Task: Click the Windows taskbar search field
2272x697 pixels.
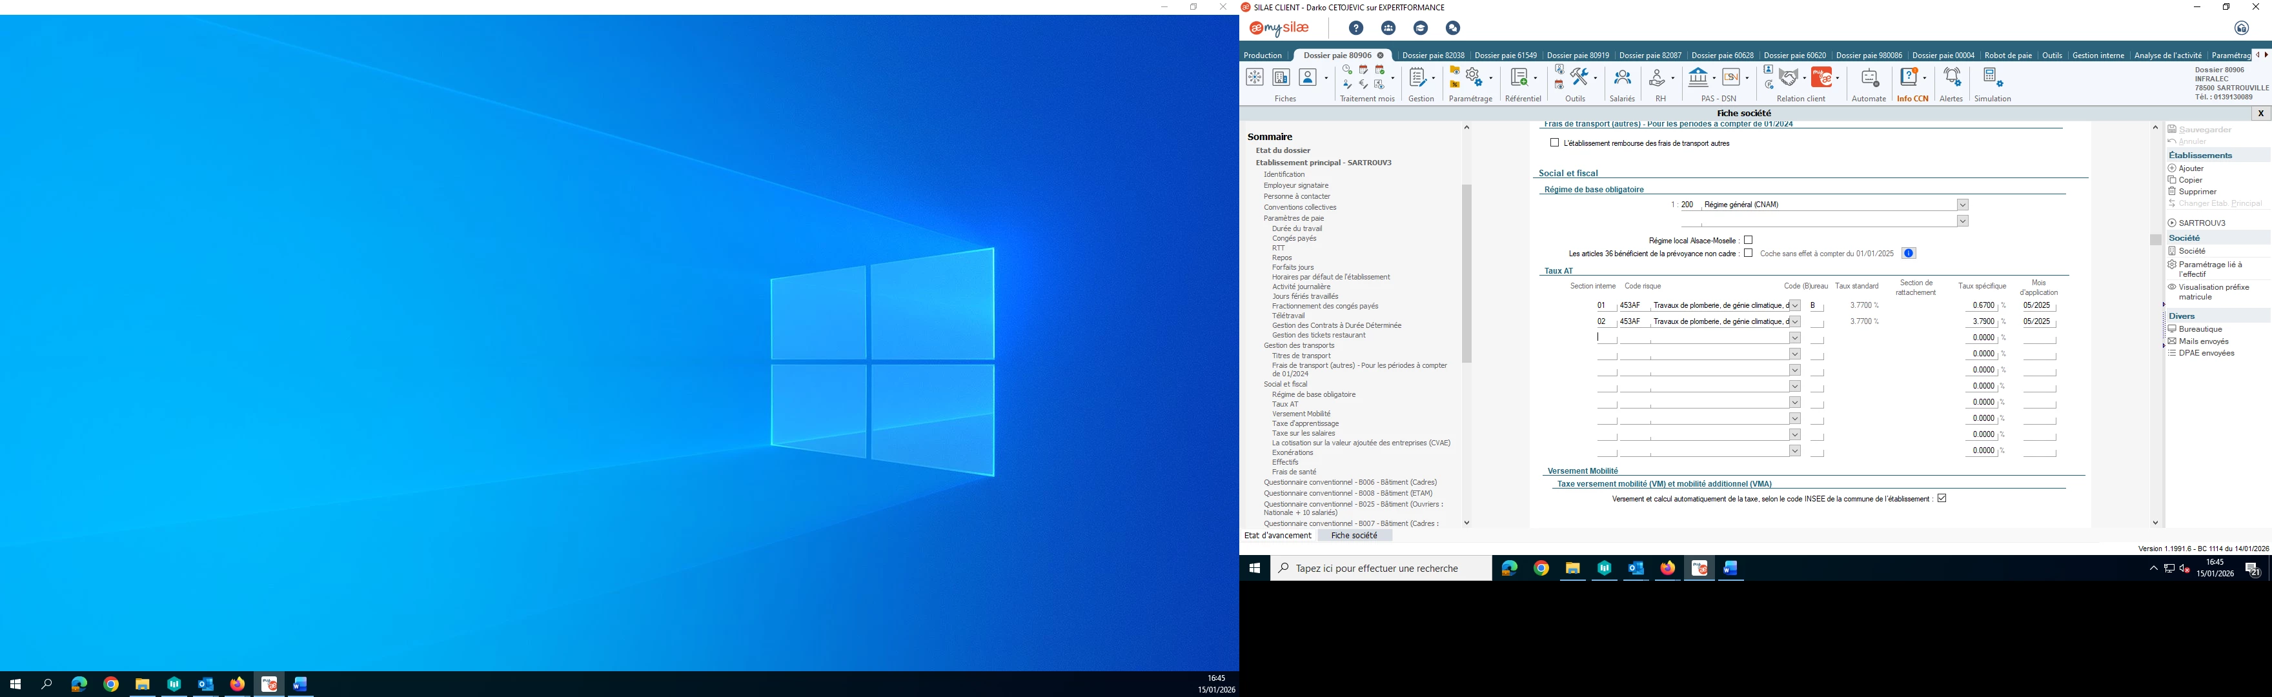Action: (x=1381, y=568)
